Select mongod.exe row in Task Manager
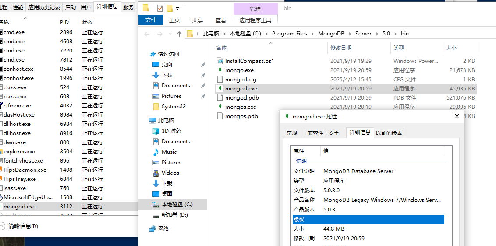 (69, 207)
